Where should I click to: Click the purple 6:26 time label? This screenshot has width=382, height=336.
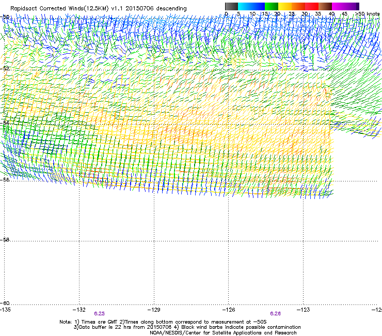click(275, 314)
